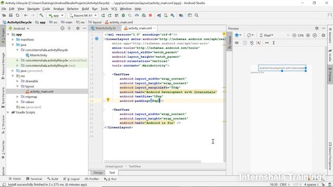Screen dimensions: 333x187
Task: Click Save All icon in toolbar
Action: (x=10, y=15)
